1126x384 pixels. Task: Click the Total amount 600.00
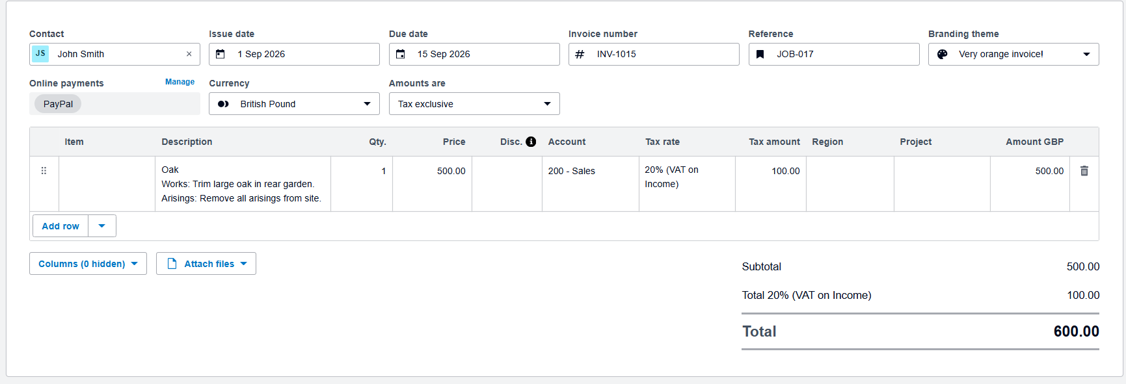[x=1077, y=331]
